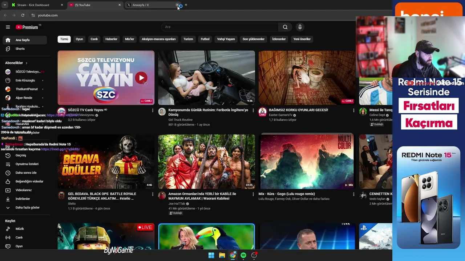The height and width of the screenshot is (261, 465).
Task: Open the Amazon tribe video thumbnail
Action: (206, 162)
